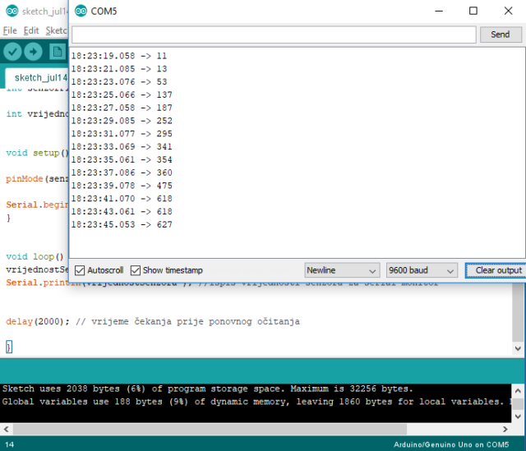The width and height of the screenshot is (526, 451).
Task: Uncheck the Show timestamp checkbox
Action: click(136, 270)
